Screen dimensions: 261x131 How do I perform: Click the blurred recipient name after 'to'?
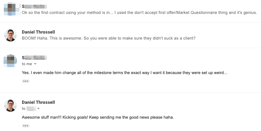(x=31, y=109)
